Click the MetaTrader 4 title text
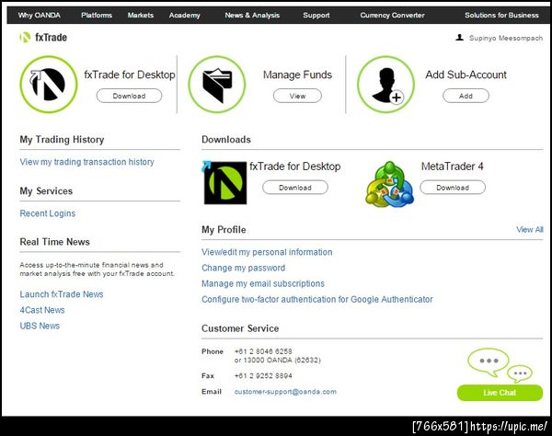 pos(453,166)
